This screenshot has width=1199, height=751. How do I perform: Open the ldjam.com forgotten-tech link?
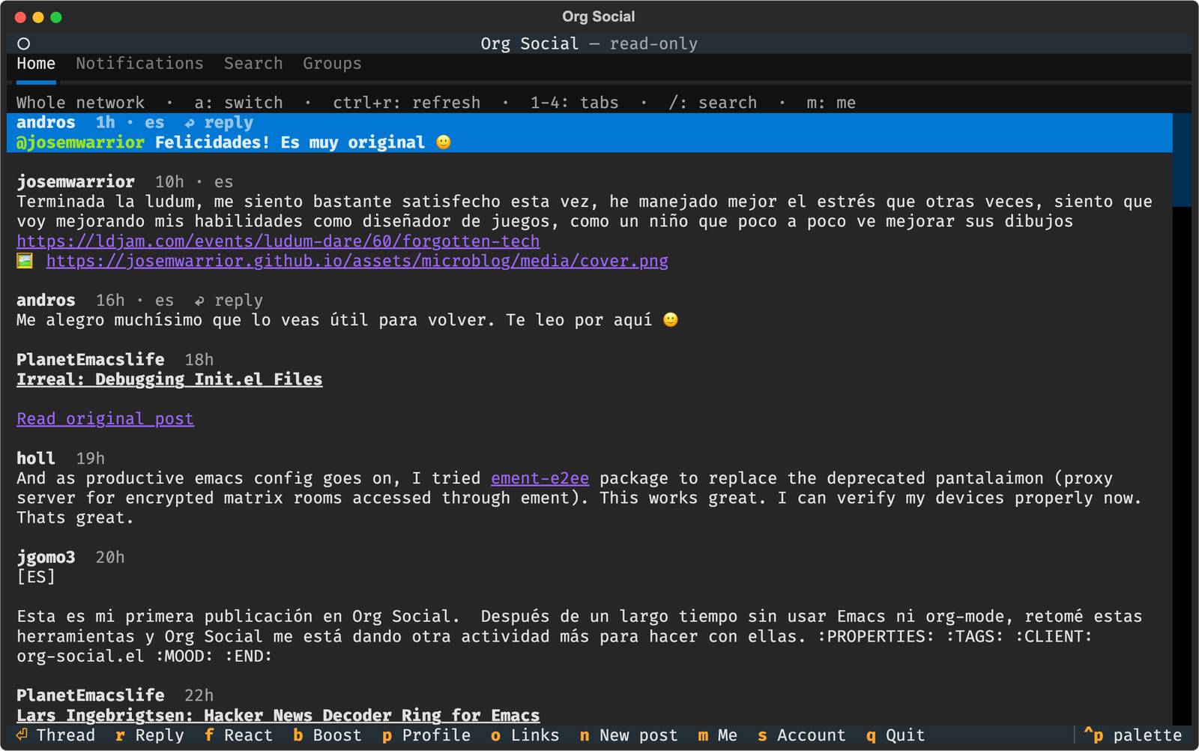point(278,241)
